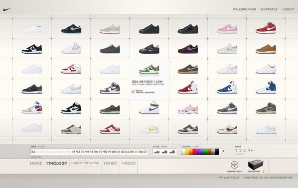Image resolution: width=298 pixels, height=188 pixels.
Task: Toggle year 99 filter
Action: click(x=109, y=152)
